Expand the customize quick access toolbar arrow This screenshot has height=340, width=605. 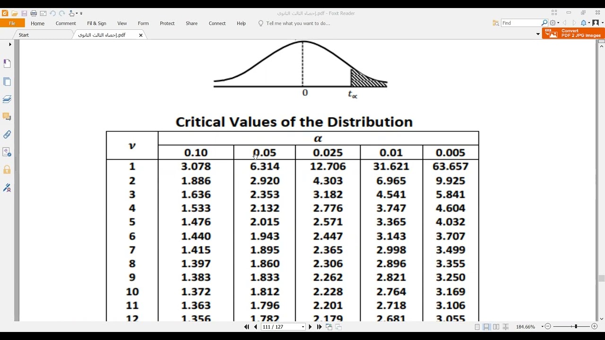point(81,14)
